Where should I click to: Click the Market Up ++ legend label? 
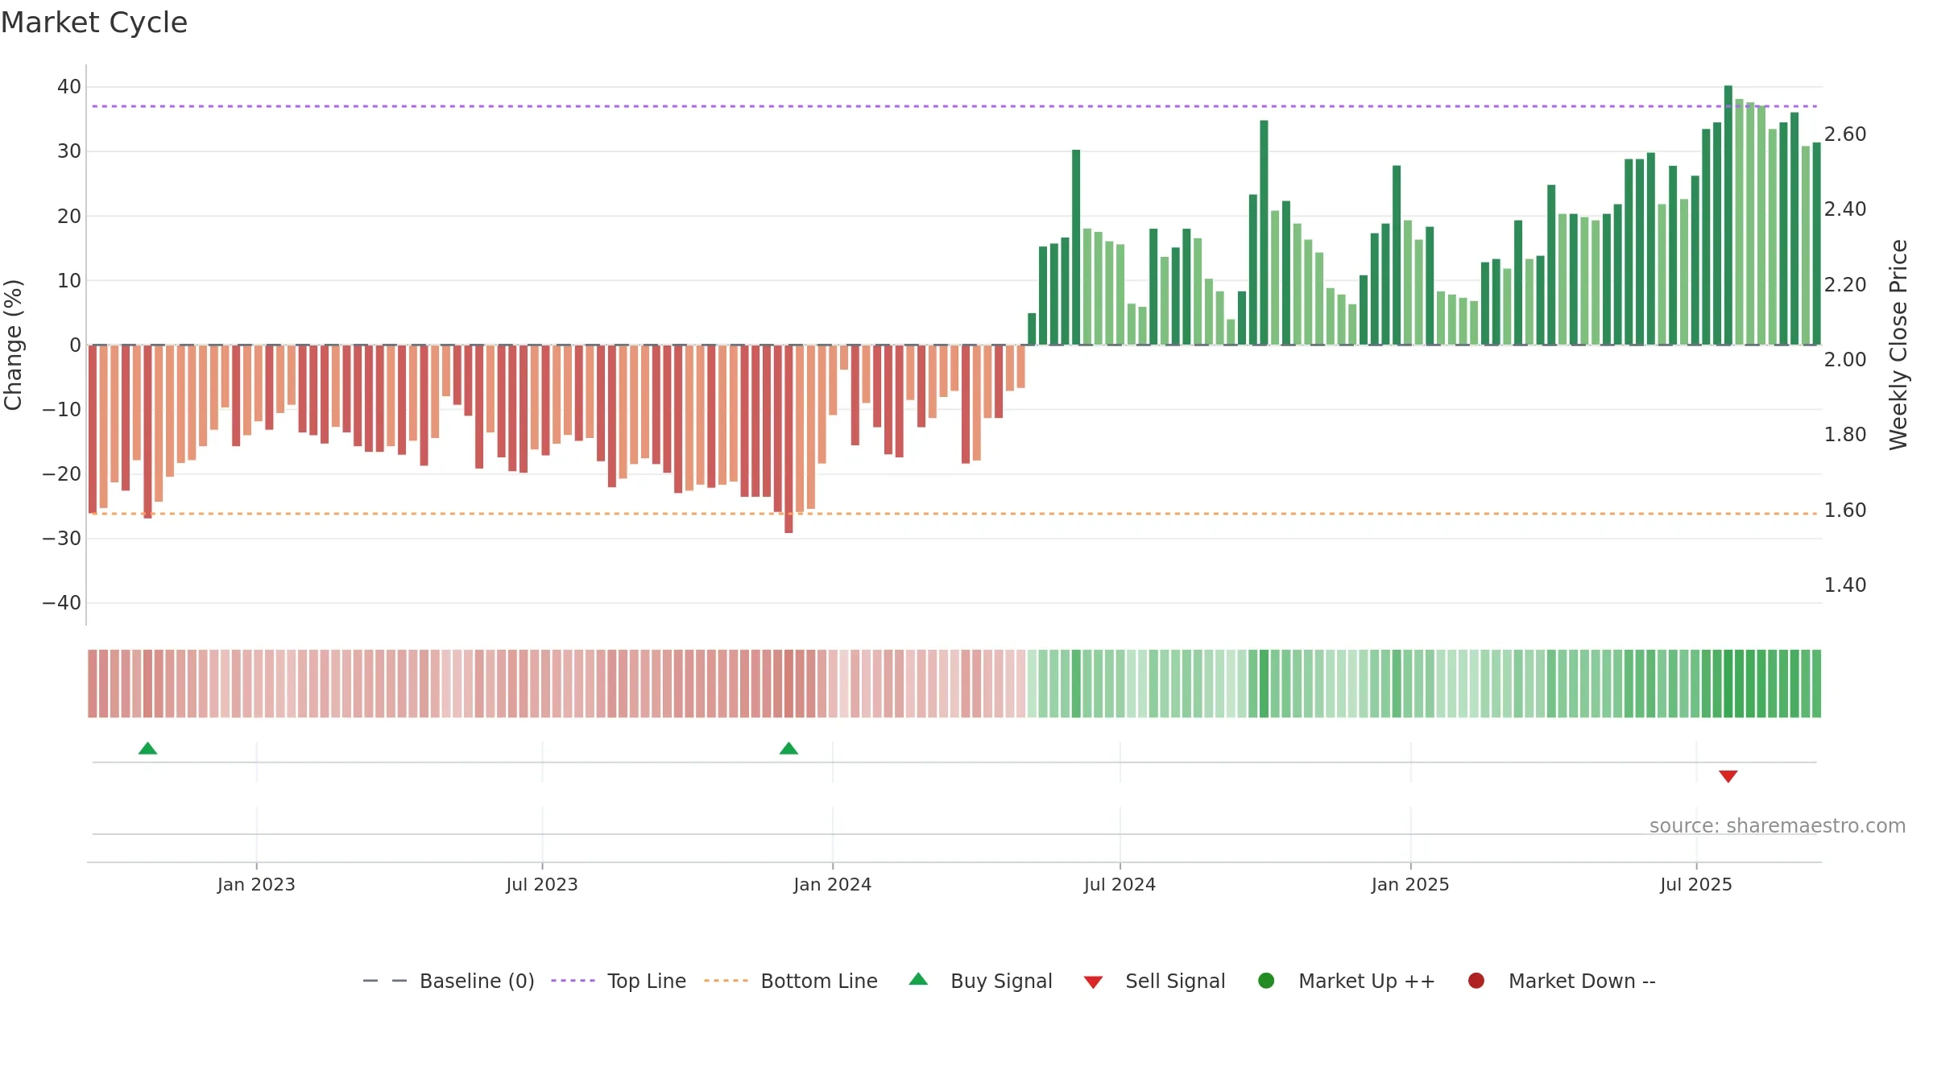[1367, 981]
